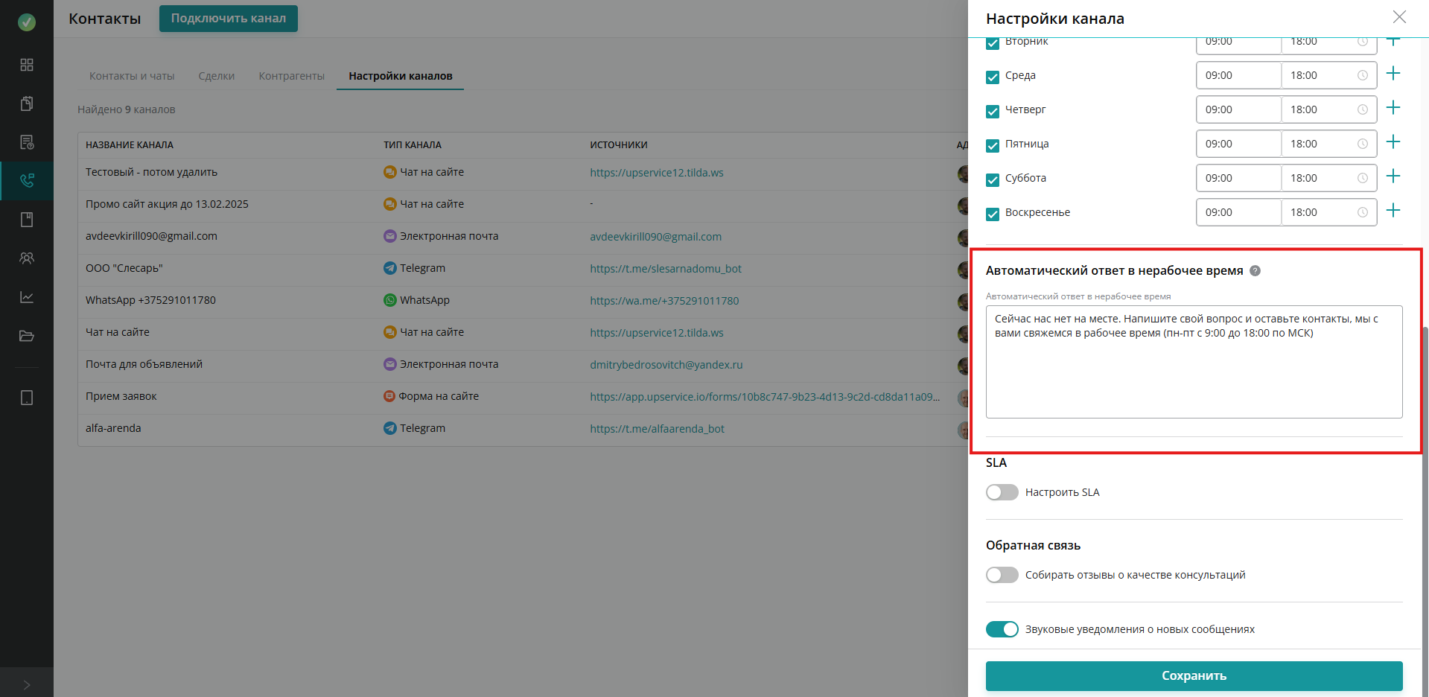
Task: Uncheck the Вторник checkbox
Action: (x=992, y=42)
